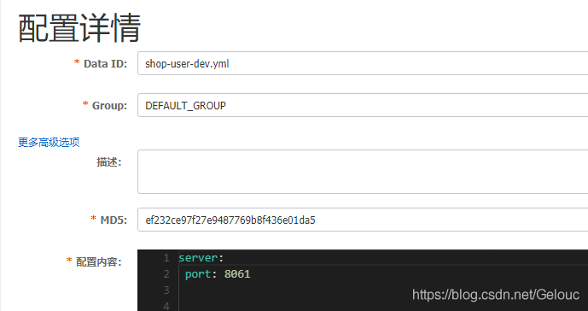Select line number 2 in the editor gutter
This screenshot has height=311, width=588.
click(x=166, y=274)
